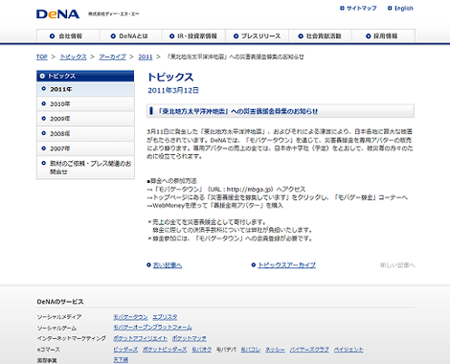Click the circle icon beside 会社情報
Image resolution: width=450 pixels, height=364 pixels.
click(53, 36)
